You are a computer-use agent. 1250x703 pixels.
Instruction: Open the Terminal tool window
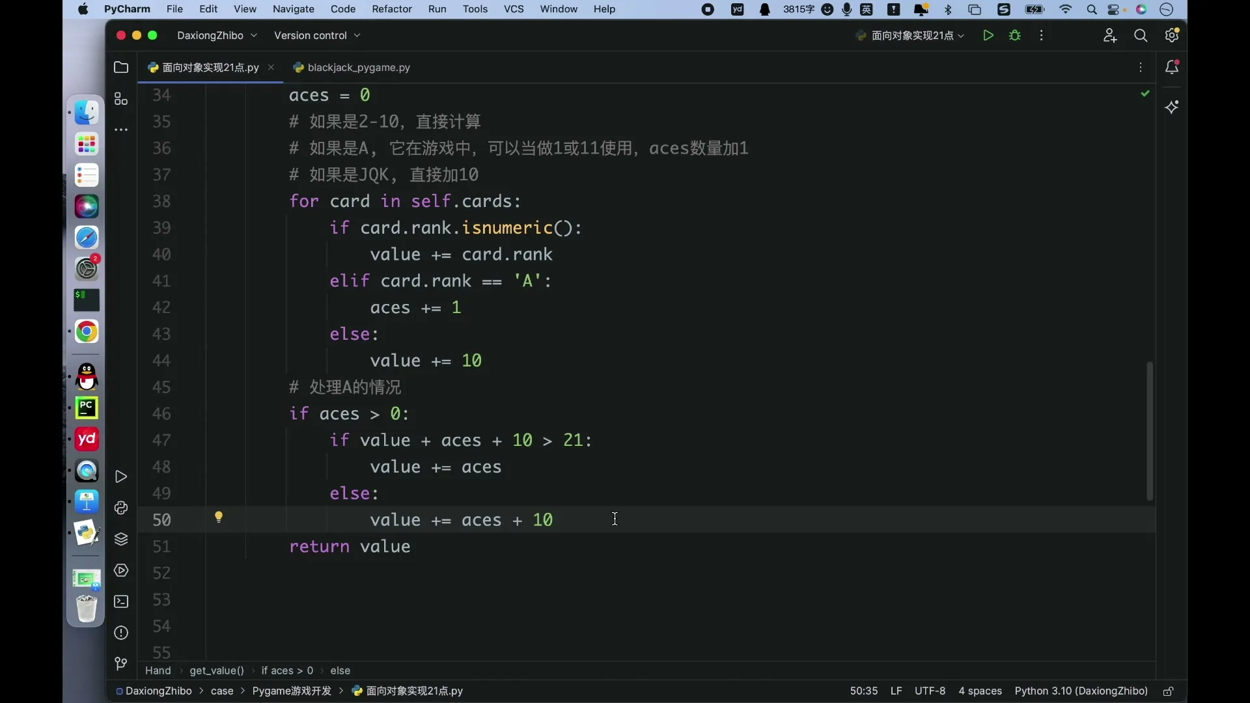[121, 602]
